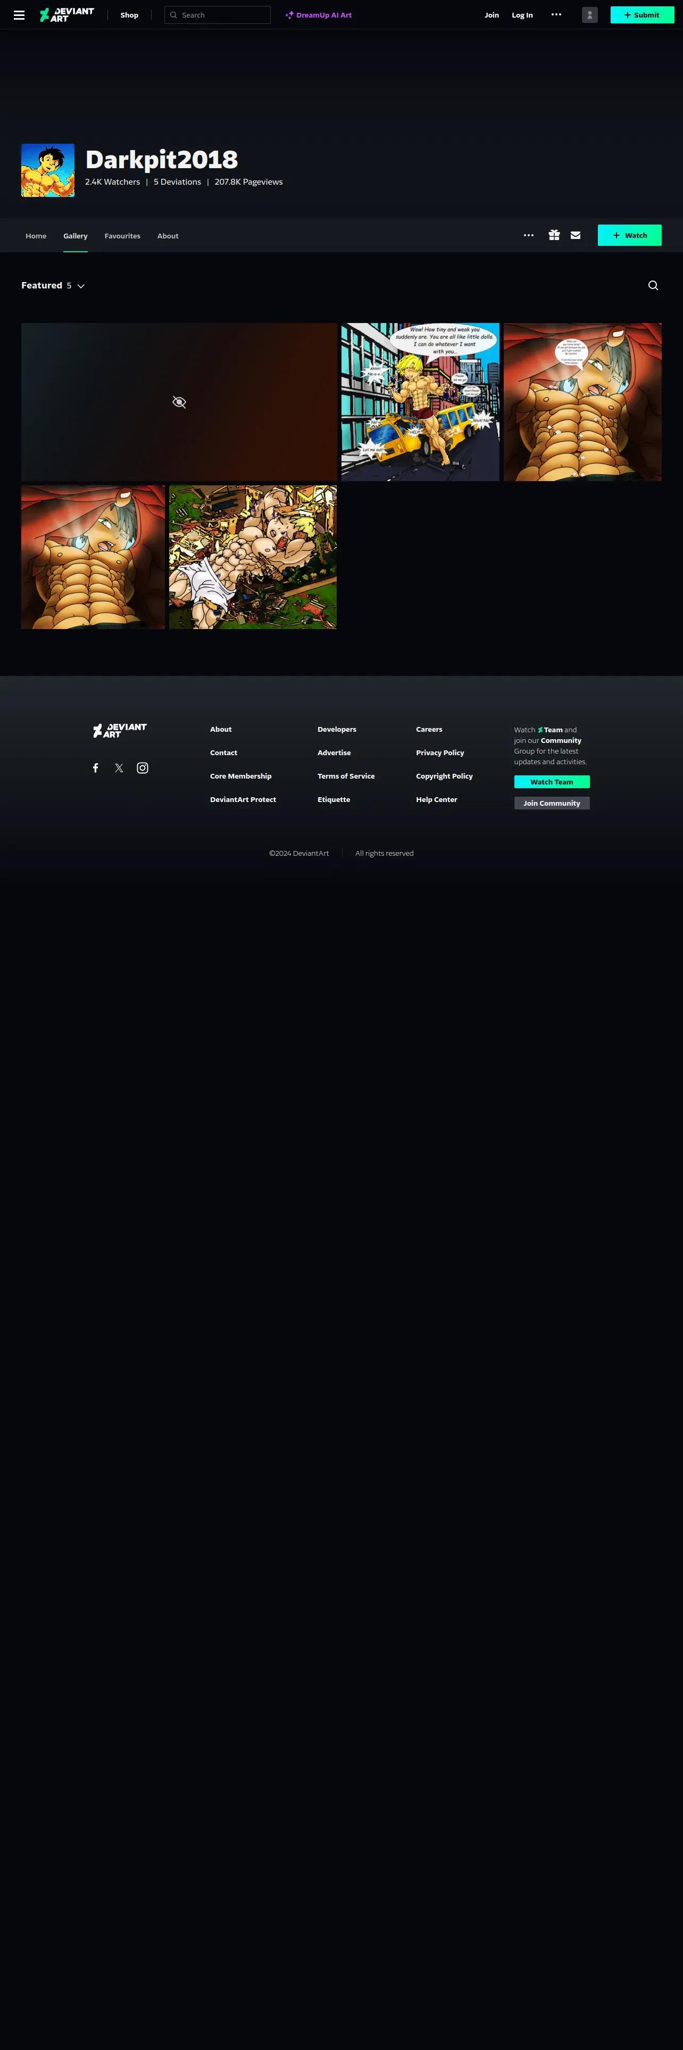Open Privacy Policy footer link

pos(440,753)
